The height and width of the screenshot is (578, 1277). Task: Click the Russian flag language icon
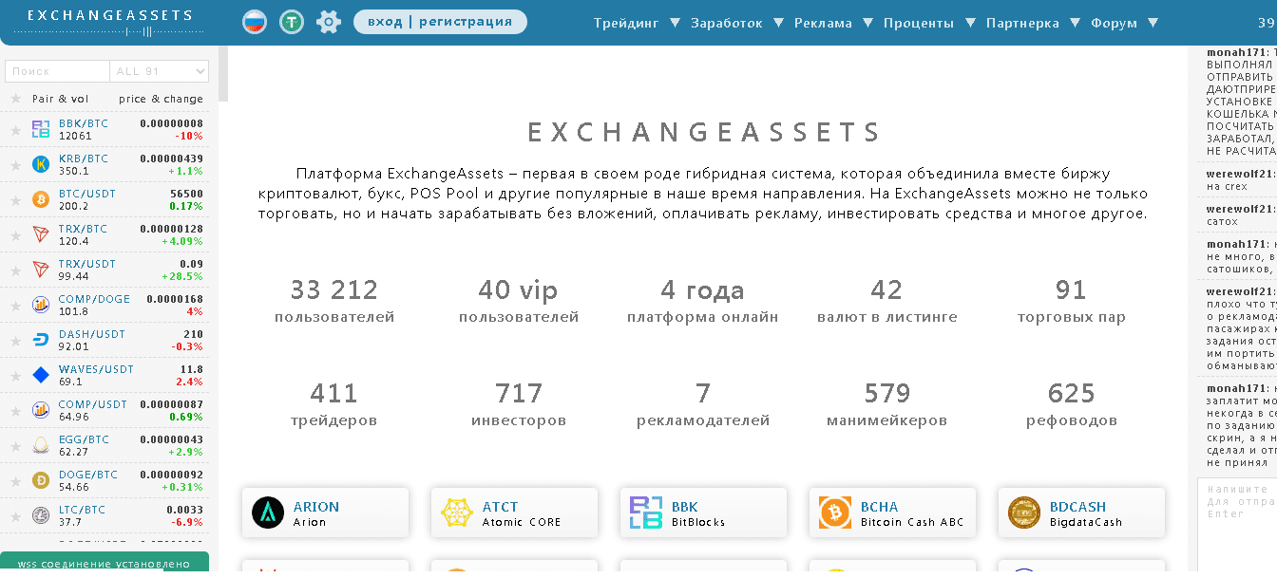point(255,22)
